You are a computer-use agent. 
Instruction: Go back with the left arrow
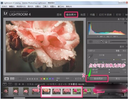(19, 84)
